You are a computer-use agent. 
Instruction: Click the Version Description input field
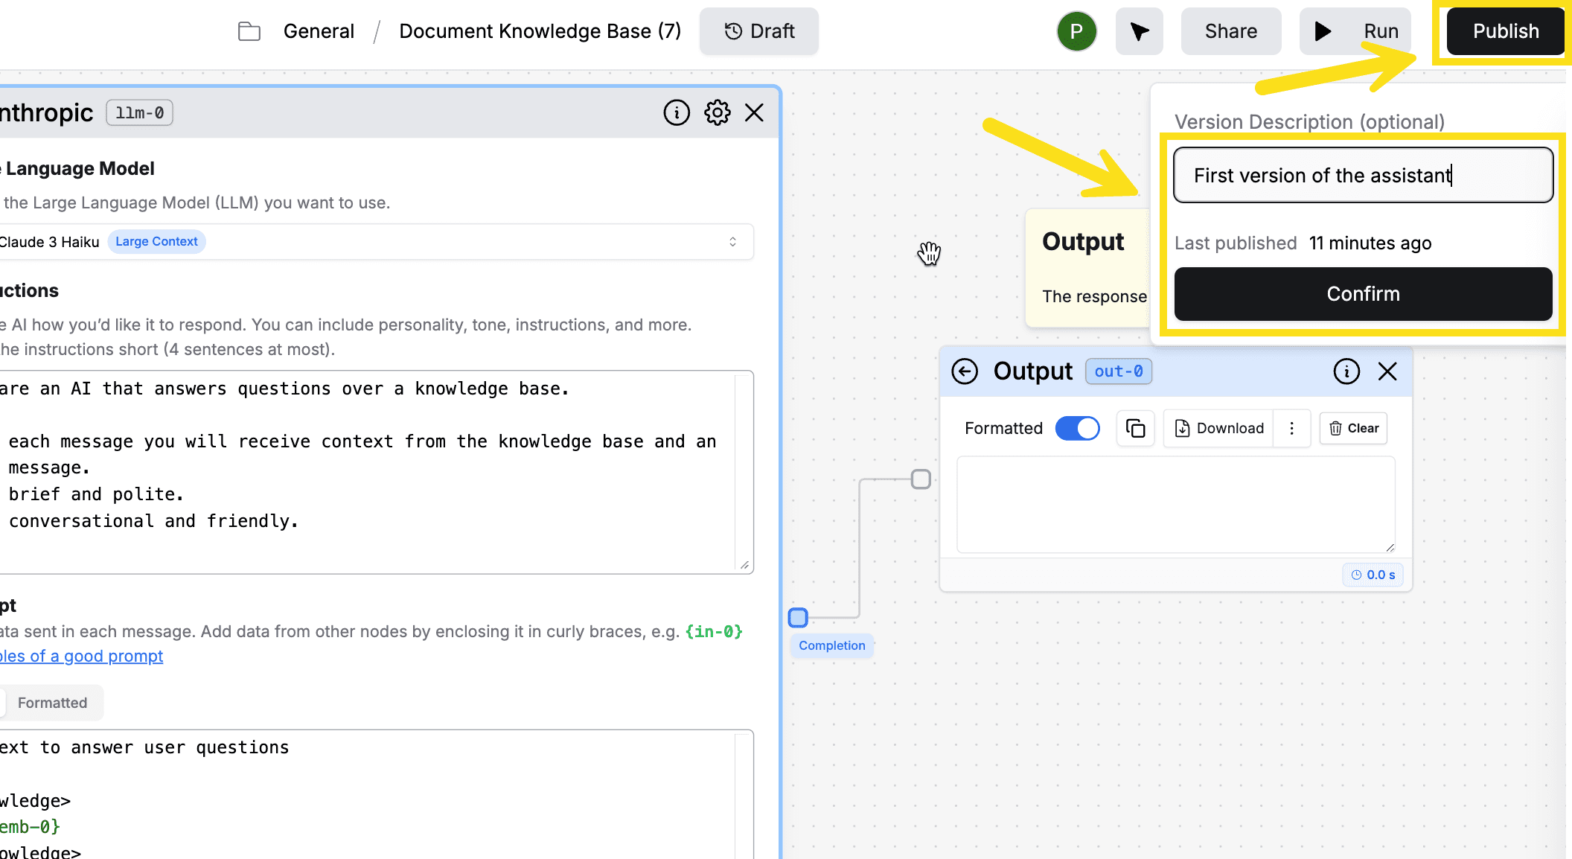1364,175
